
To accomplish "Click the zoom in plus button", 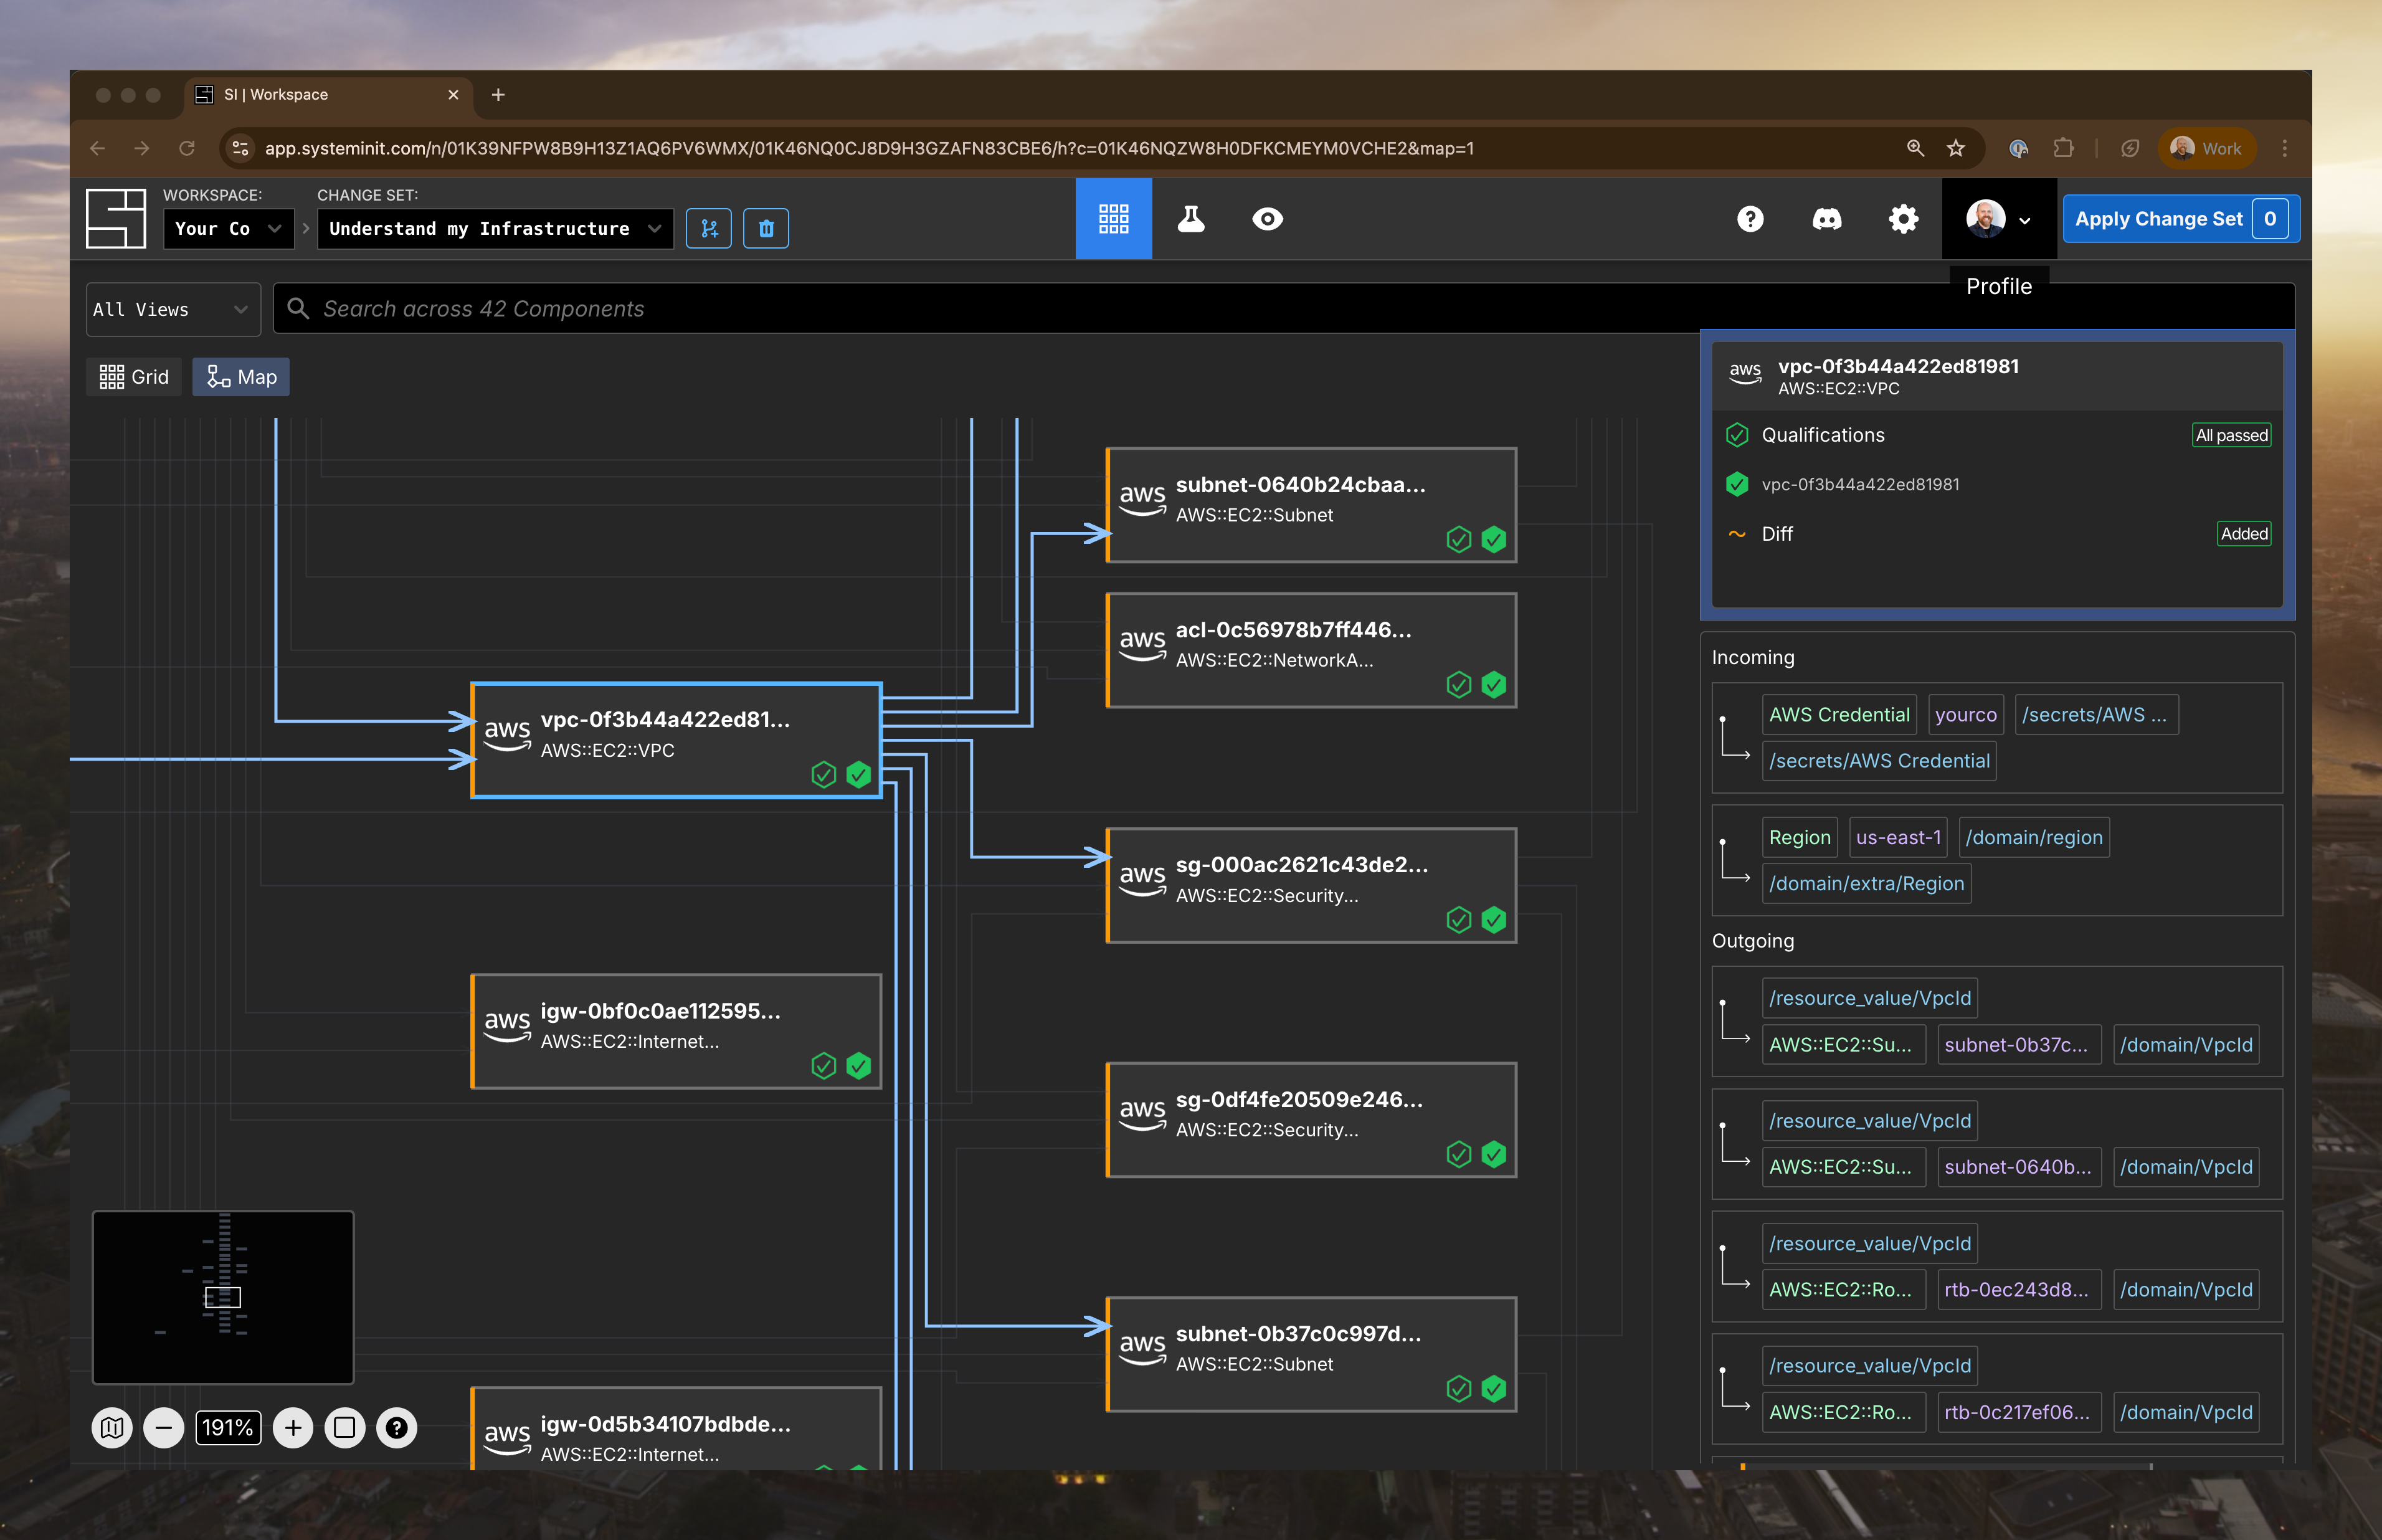I will coord(293,1427).
